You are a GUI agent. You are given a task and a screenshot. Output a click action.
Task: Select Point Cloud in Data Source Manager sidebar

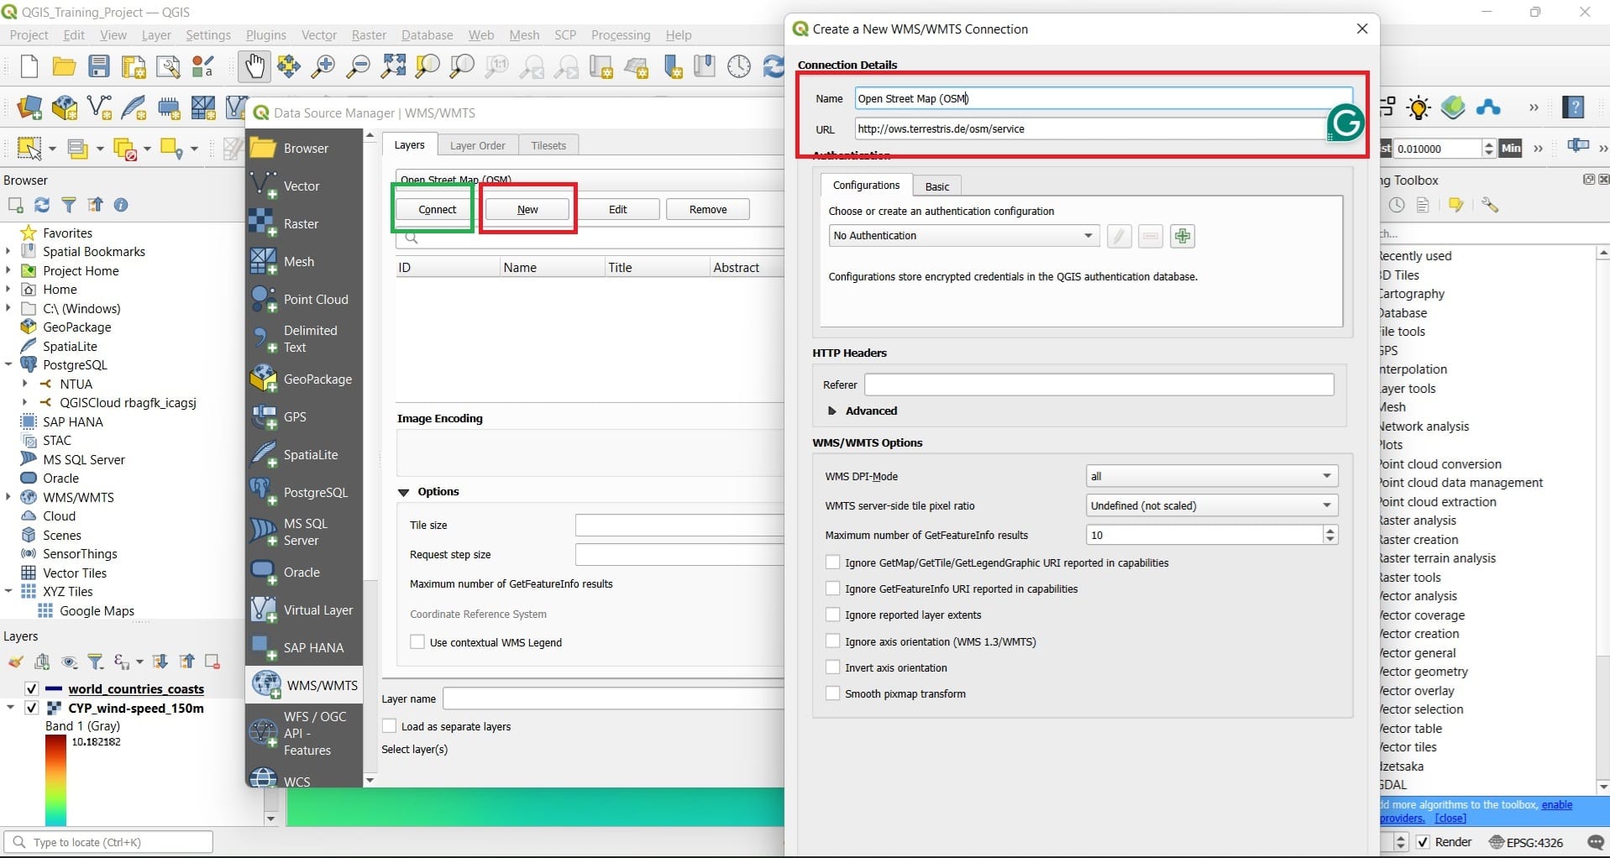[x=304, y=299]
